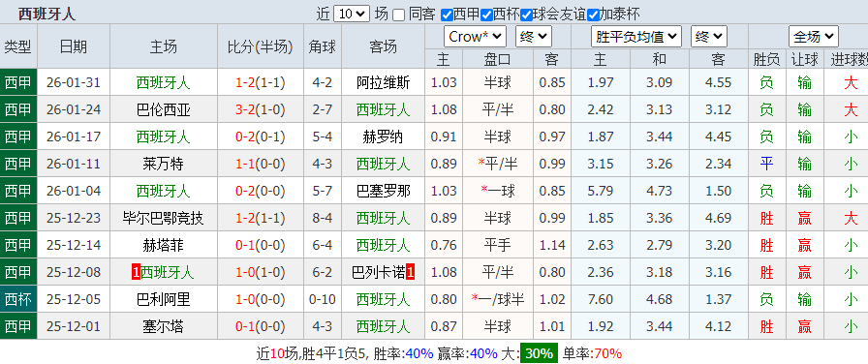Open the 1-2(1-1) score on 25-12-23
Viewport: 868px width, 364px height.
261,218
